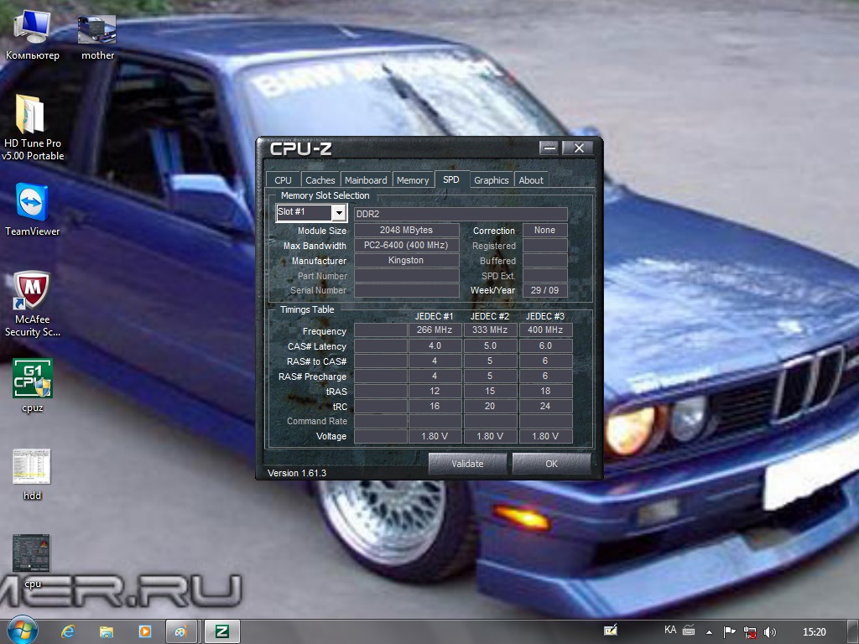
Task: Switch to the Mainboard tab
Action: (366, 180)
